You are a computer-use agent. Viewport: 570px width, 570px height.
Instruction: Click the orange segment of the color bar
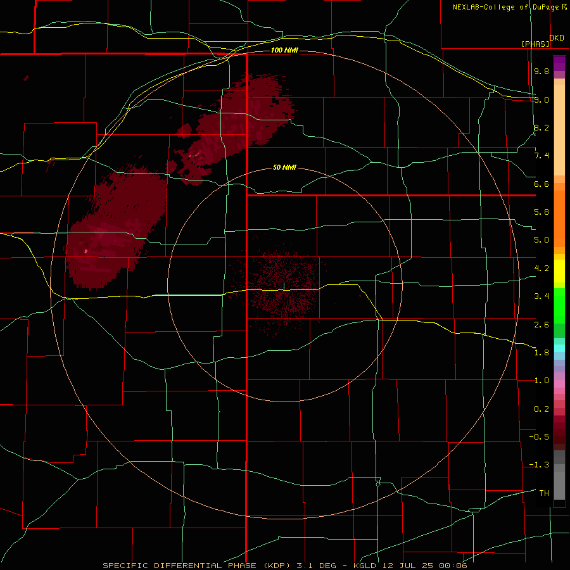559,218
